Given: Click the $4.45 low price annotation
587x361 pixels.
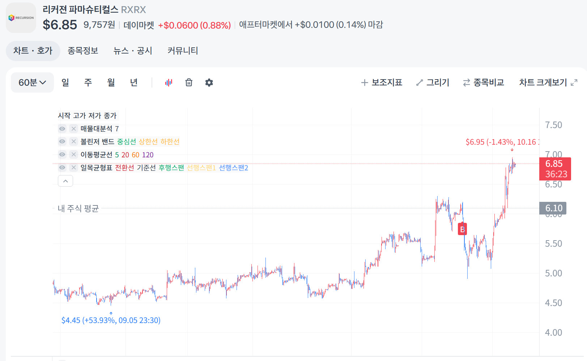Looking at the screenshot, I should click(111, 320).
